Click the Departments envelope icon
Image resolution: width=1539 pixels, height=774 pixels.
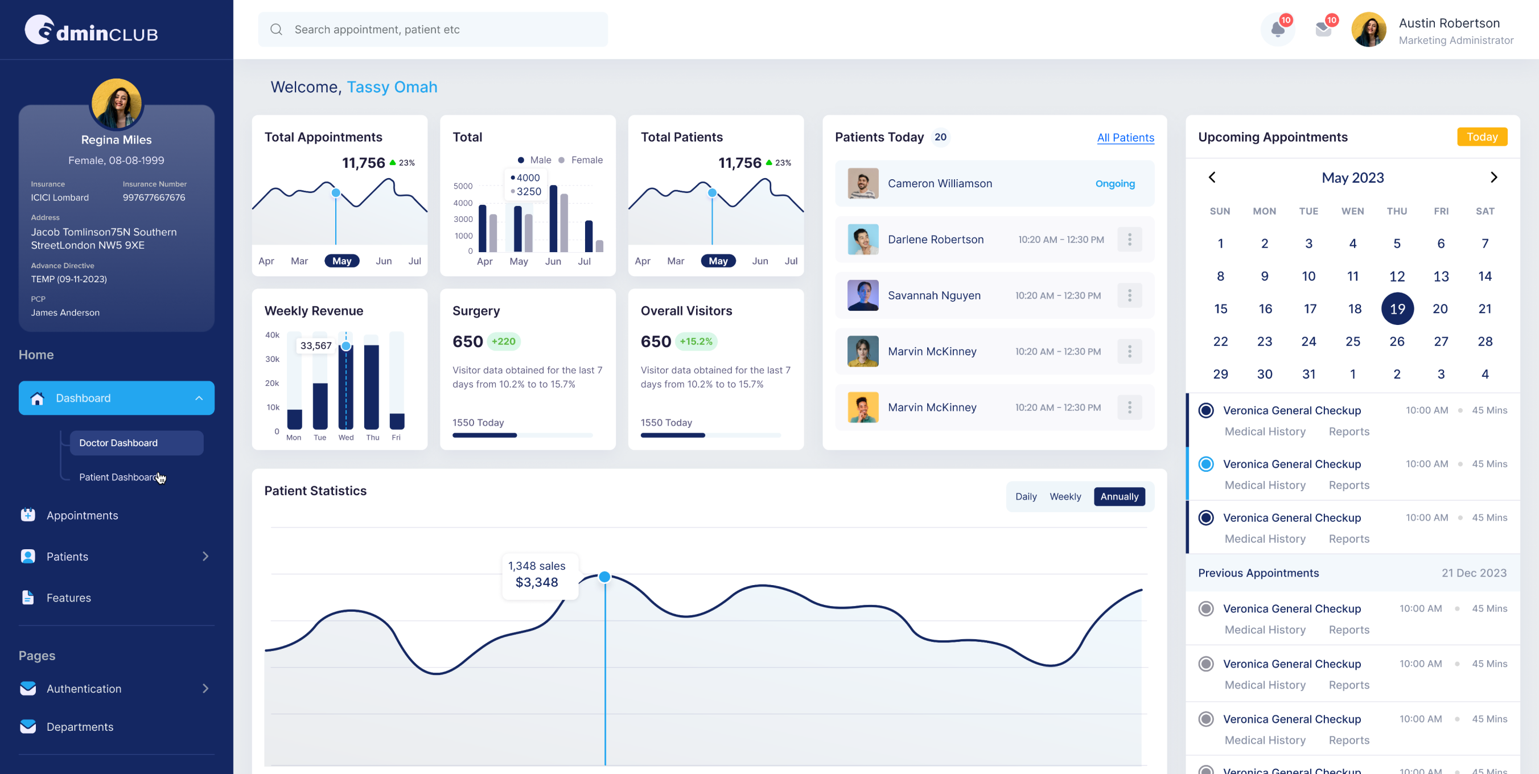pyautogui.click(x=28, y=726)
